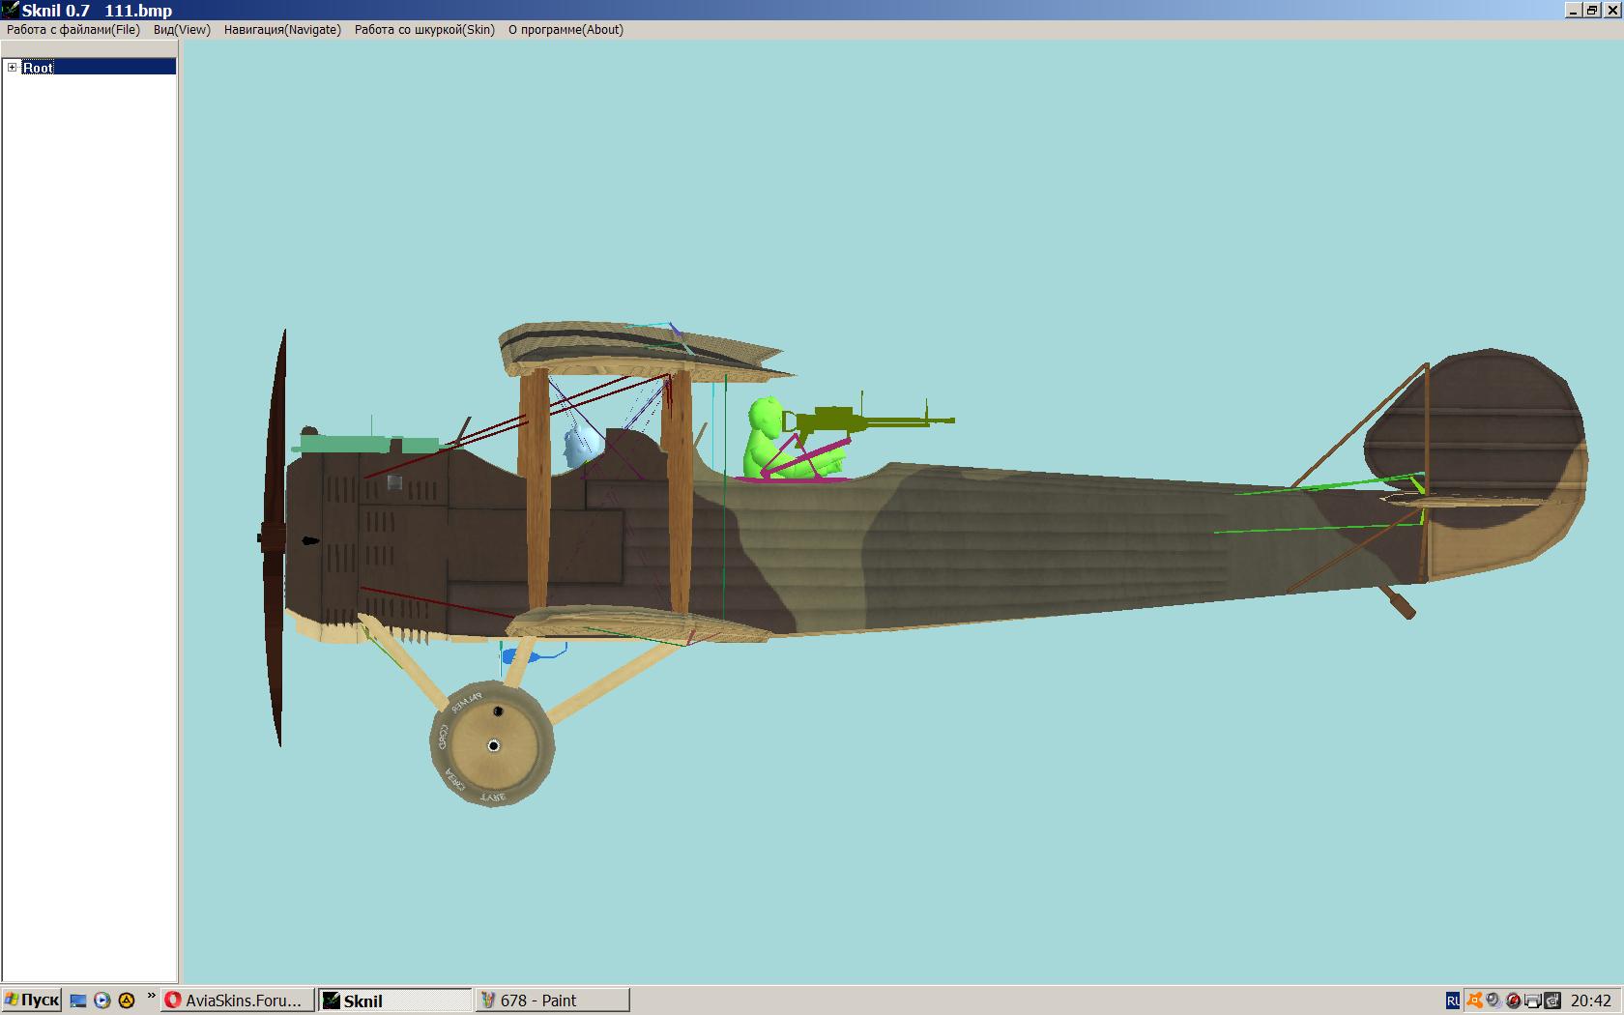Open the File (Работа с файлами) menu
Screen dimensions: 1624x1015
point(73,30)
